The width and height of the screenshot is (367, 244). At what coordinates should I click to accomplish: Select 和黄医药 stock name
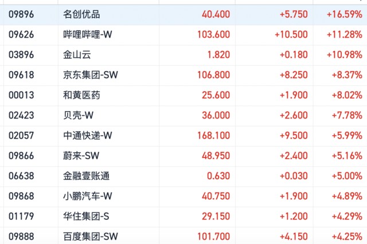coord(81,95)
